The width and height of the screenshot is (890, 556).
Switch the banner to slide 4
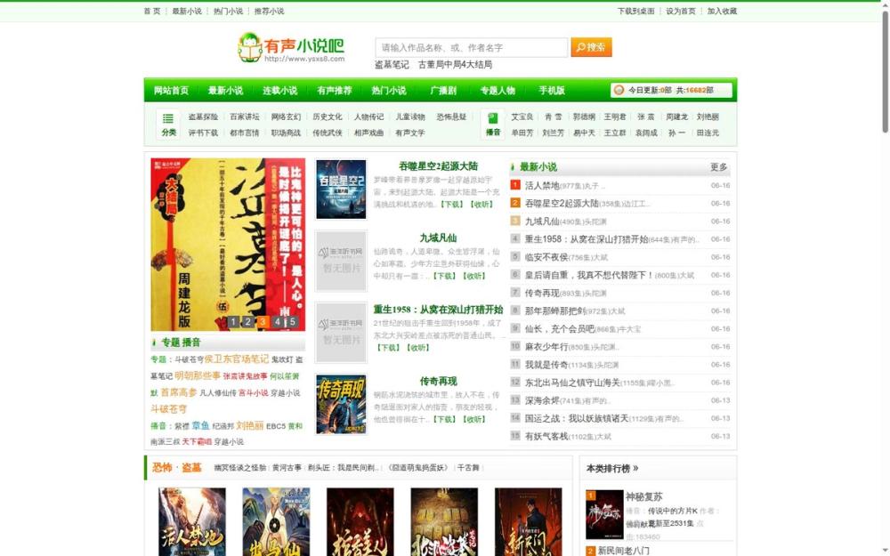278,322
